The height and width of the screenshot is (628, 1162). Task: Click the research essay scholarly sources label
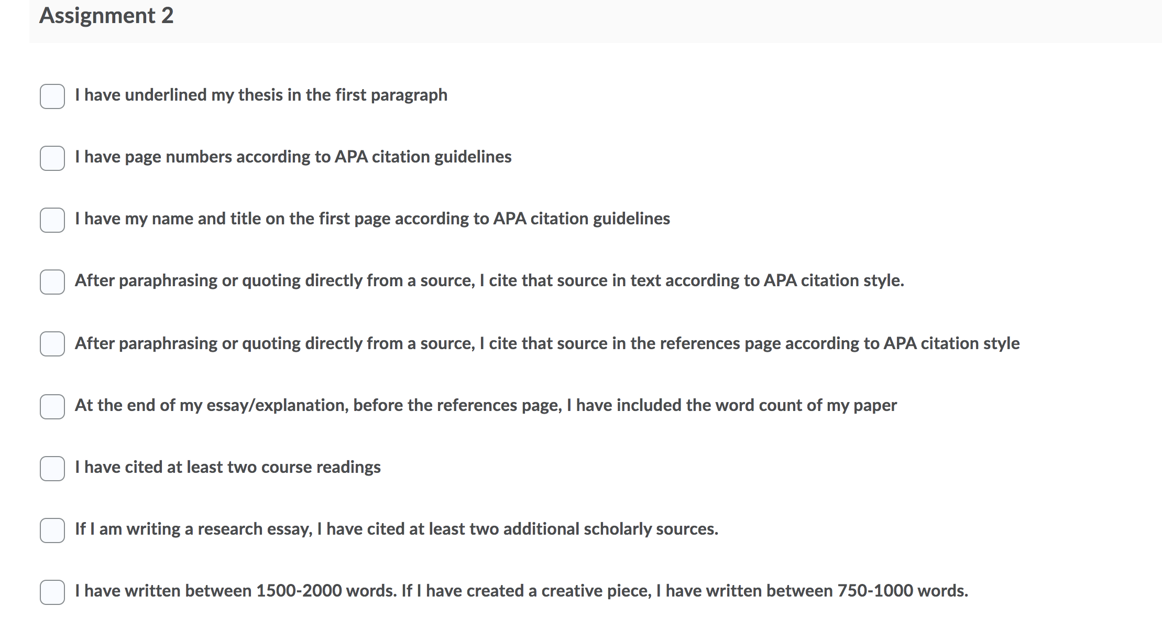point(397,529)
